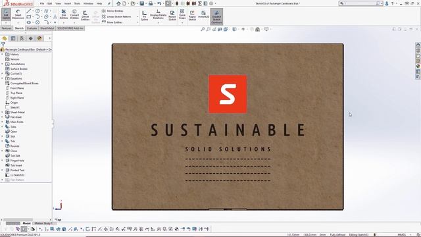This screenshot has height=237, width=421.
Task: Open the File menu
Action: click(42, 3)
